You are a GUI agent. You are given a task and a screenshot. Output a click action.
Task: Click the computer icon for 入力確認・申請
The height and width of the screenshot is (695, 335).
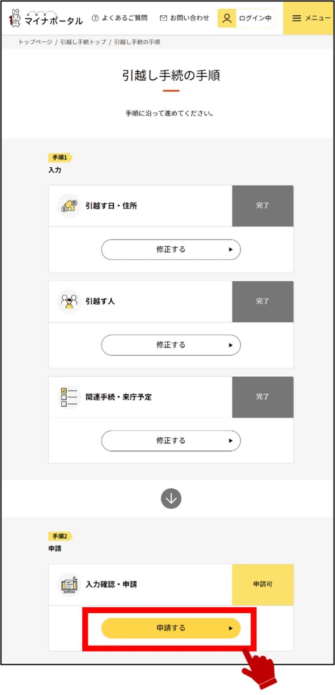coord(69,584)
